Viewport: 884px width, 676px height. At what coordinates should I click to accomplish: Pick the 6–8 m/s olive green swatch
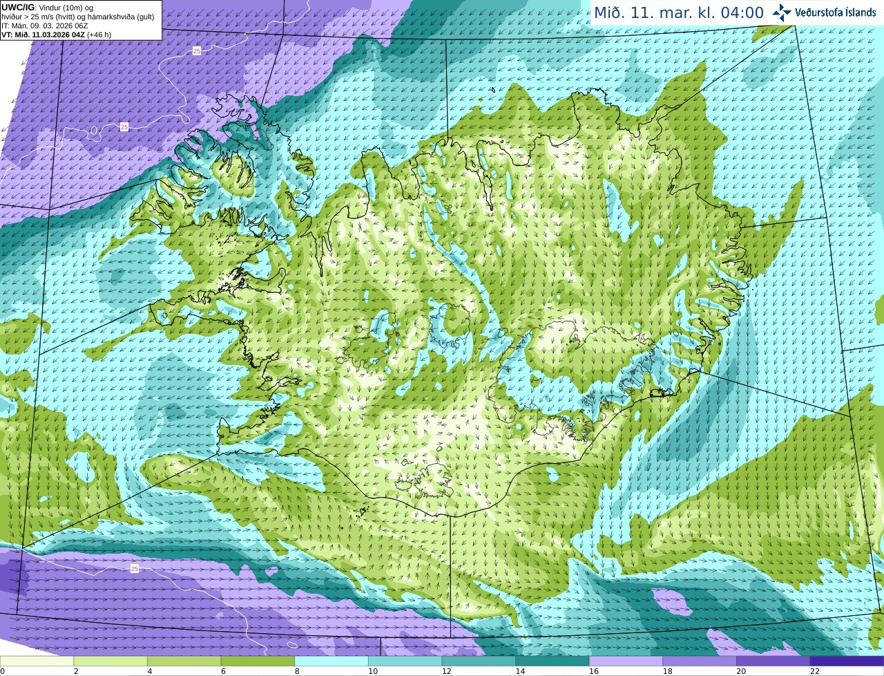point(258,661)
